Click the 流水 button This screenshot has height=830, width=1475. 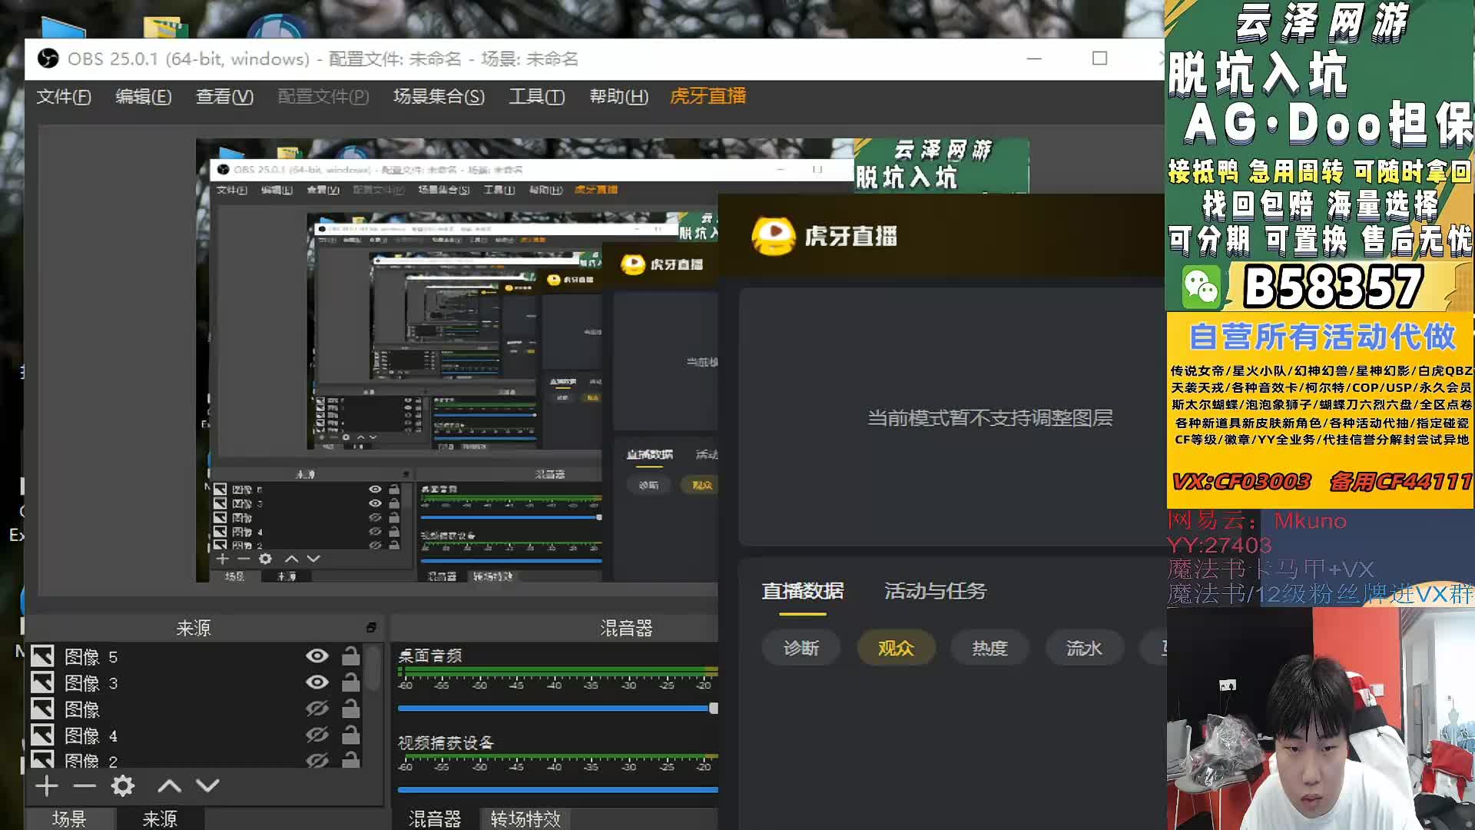tap(1084, 649)
